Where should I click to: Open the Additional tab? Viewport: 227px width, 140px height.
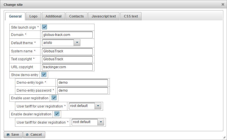pyautogui.click(x=53, y=16)
